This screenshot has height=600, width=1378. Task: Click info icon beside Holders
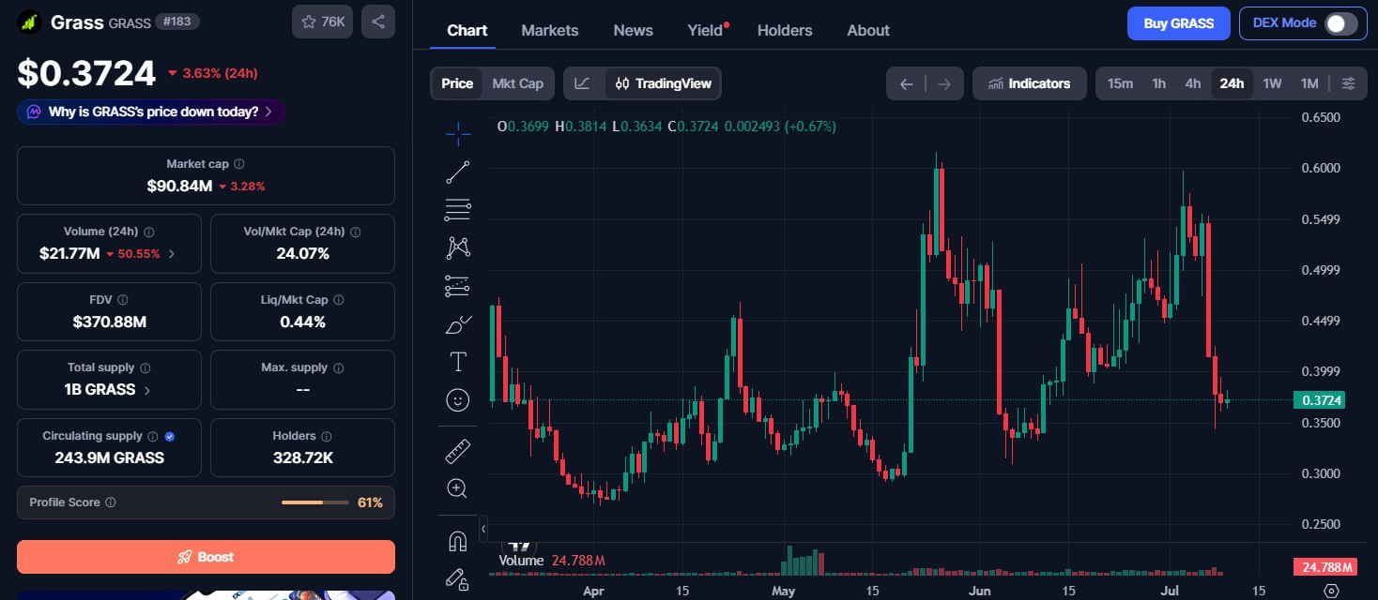326,436
